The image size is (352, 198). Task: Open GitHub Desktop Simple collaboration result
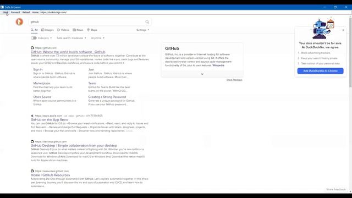point(74,145)
